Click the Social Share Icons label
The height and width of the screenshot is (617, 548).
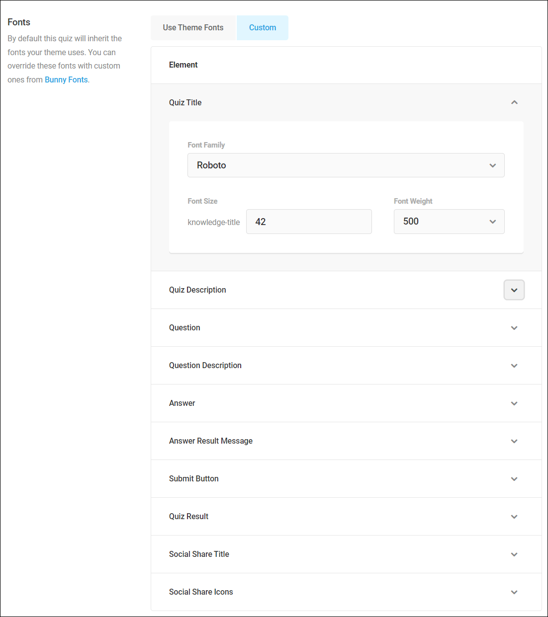click(x=201, y=592)
